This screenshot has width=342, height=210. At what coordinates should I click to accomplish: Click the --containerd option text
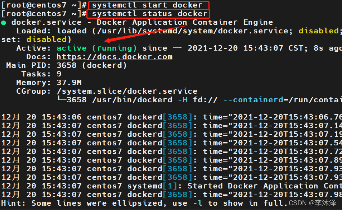click(x=253, y=100)
